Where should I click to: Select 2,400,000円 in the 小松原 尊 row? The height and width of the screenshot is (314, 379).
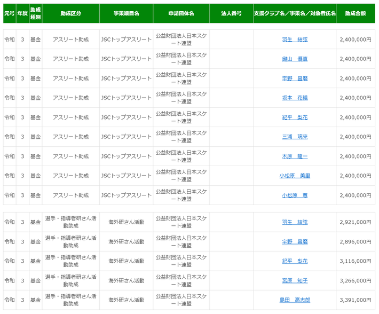click(356, 195)
